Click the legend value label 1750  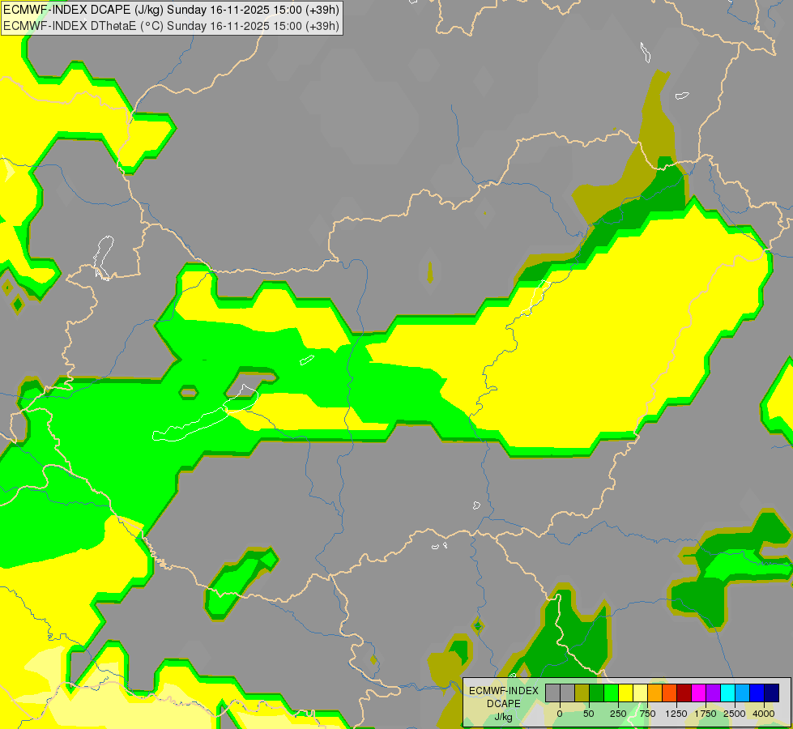coord(706,714)
